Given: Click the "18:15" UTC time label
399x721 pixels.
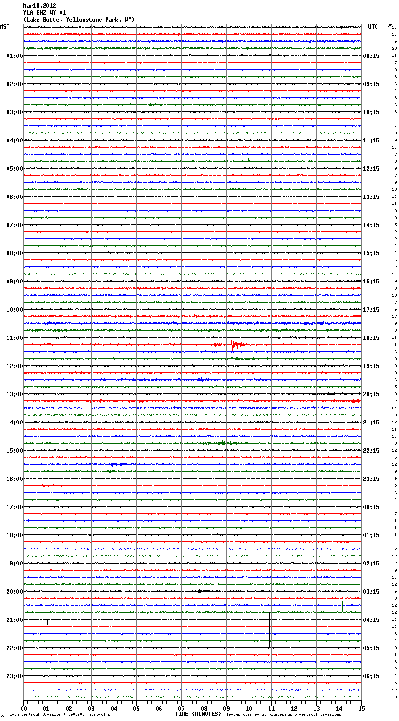Looking at the screenshot, I should (x=371, y=338).
